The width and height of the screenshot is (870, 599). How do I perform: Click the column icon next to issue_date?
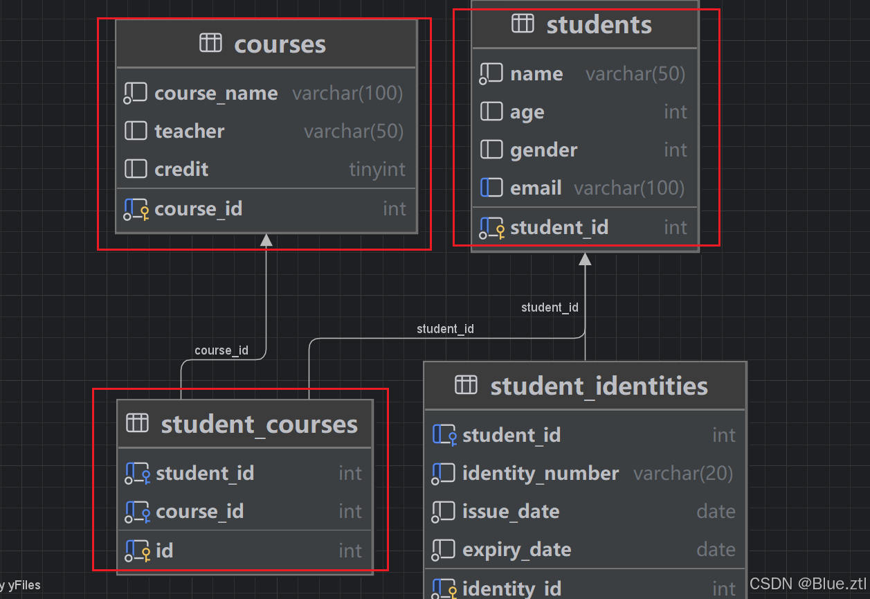[x=444, y=512]
